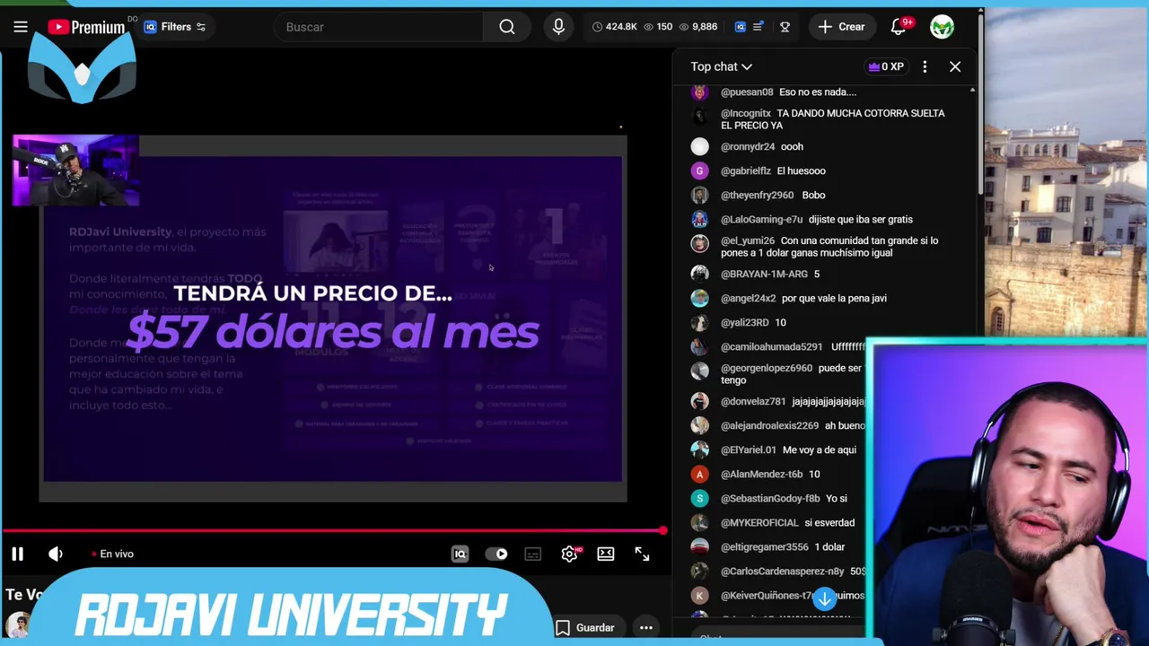Expand the Top chat dropdown
Screen dimensions: 1149x646
(x=721, y=66)
